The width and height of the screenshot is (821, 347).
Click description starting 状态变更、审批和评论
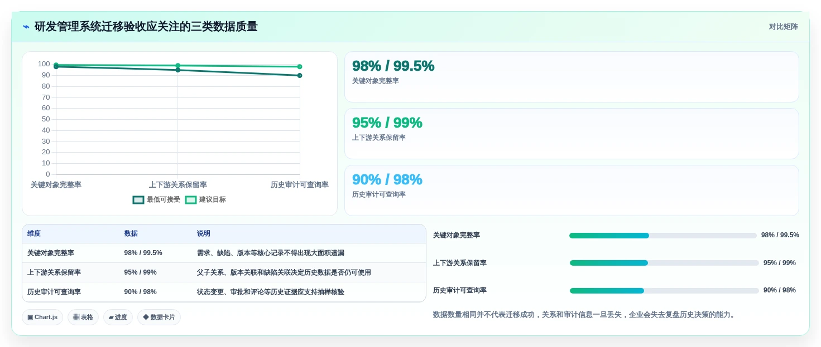[271, 292]
